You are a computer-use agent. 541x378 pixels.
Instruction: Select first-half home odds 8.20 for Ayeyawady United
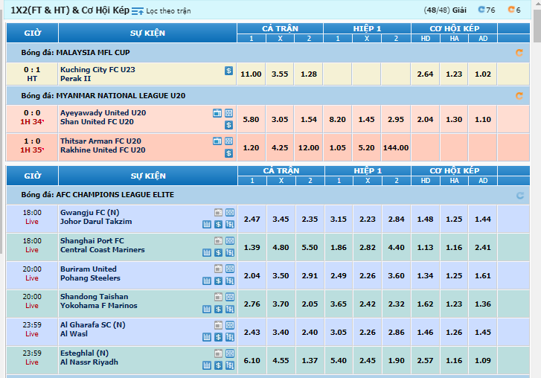click(x=337, y=119)
